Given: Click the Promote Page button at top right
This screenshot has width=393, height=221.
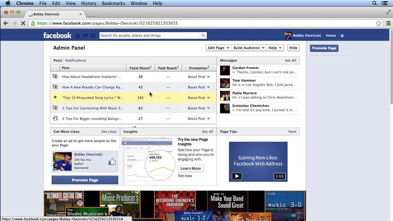Looking at the screenshot, I should click(324, 48).
